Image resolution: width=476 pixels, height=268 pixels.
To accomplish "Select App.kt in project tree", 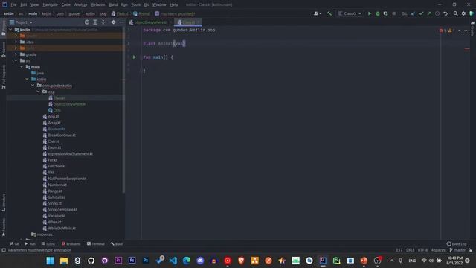I will coord(54,116).
